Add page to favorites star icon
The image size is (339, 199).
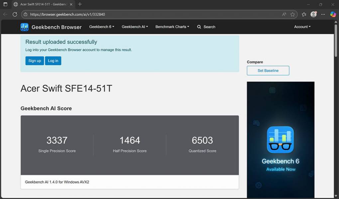[292, 14]
